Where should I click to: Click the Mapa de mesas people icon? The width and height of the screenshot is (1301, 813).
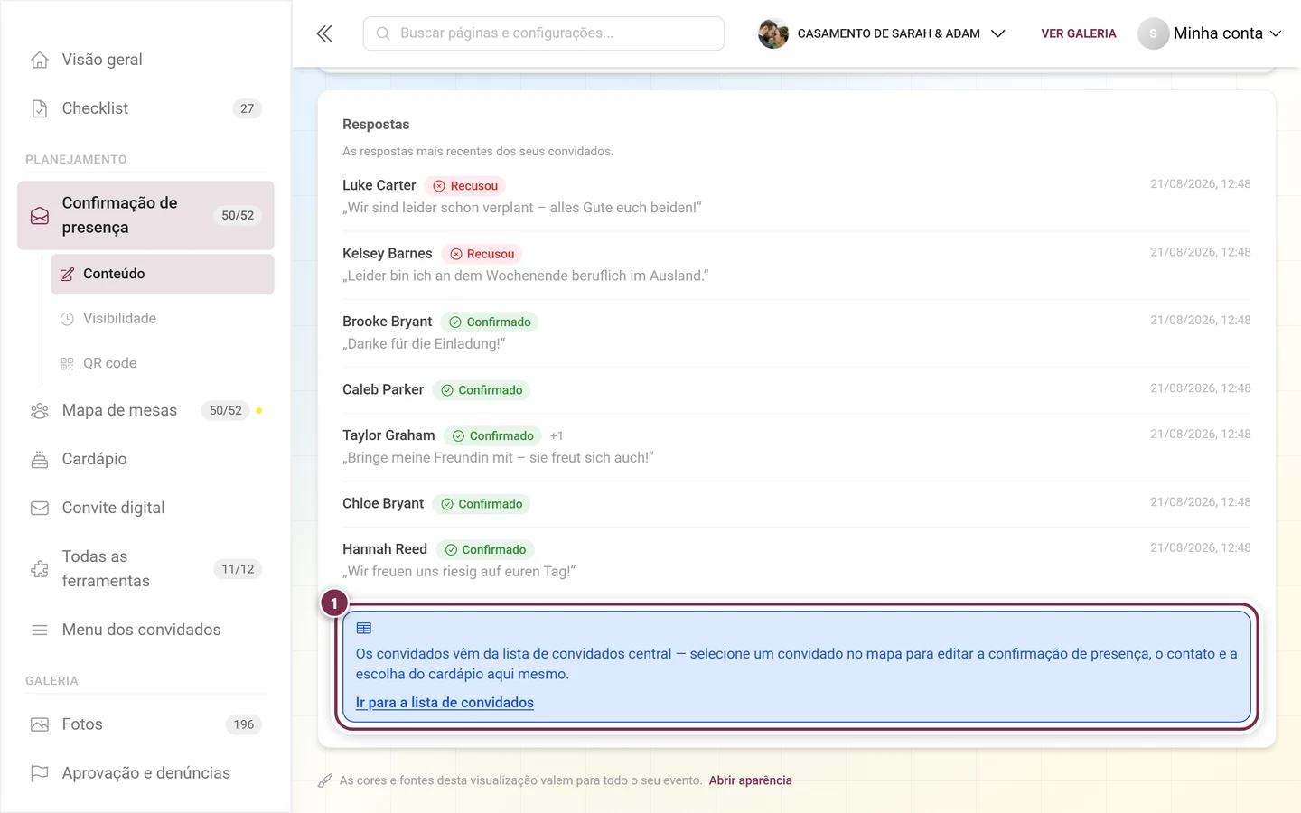[x=40, y=410]
